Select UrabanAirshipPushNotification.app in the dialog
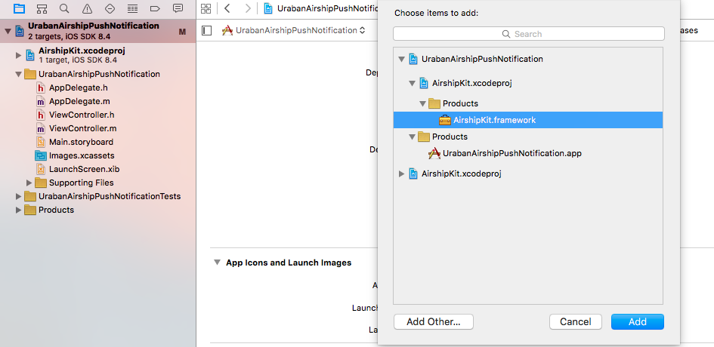Image resolution: width=714 pixels, height=347 pixels. [512, 153]
